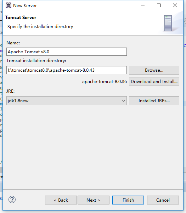186x213 pixels.
Task: Close the New Server window
Action: tap(175, 5)
